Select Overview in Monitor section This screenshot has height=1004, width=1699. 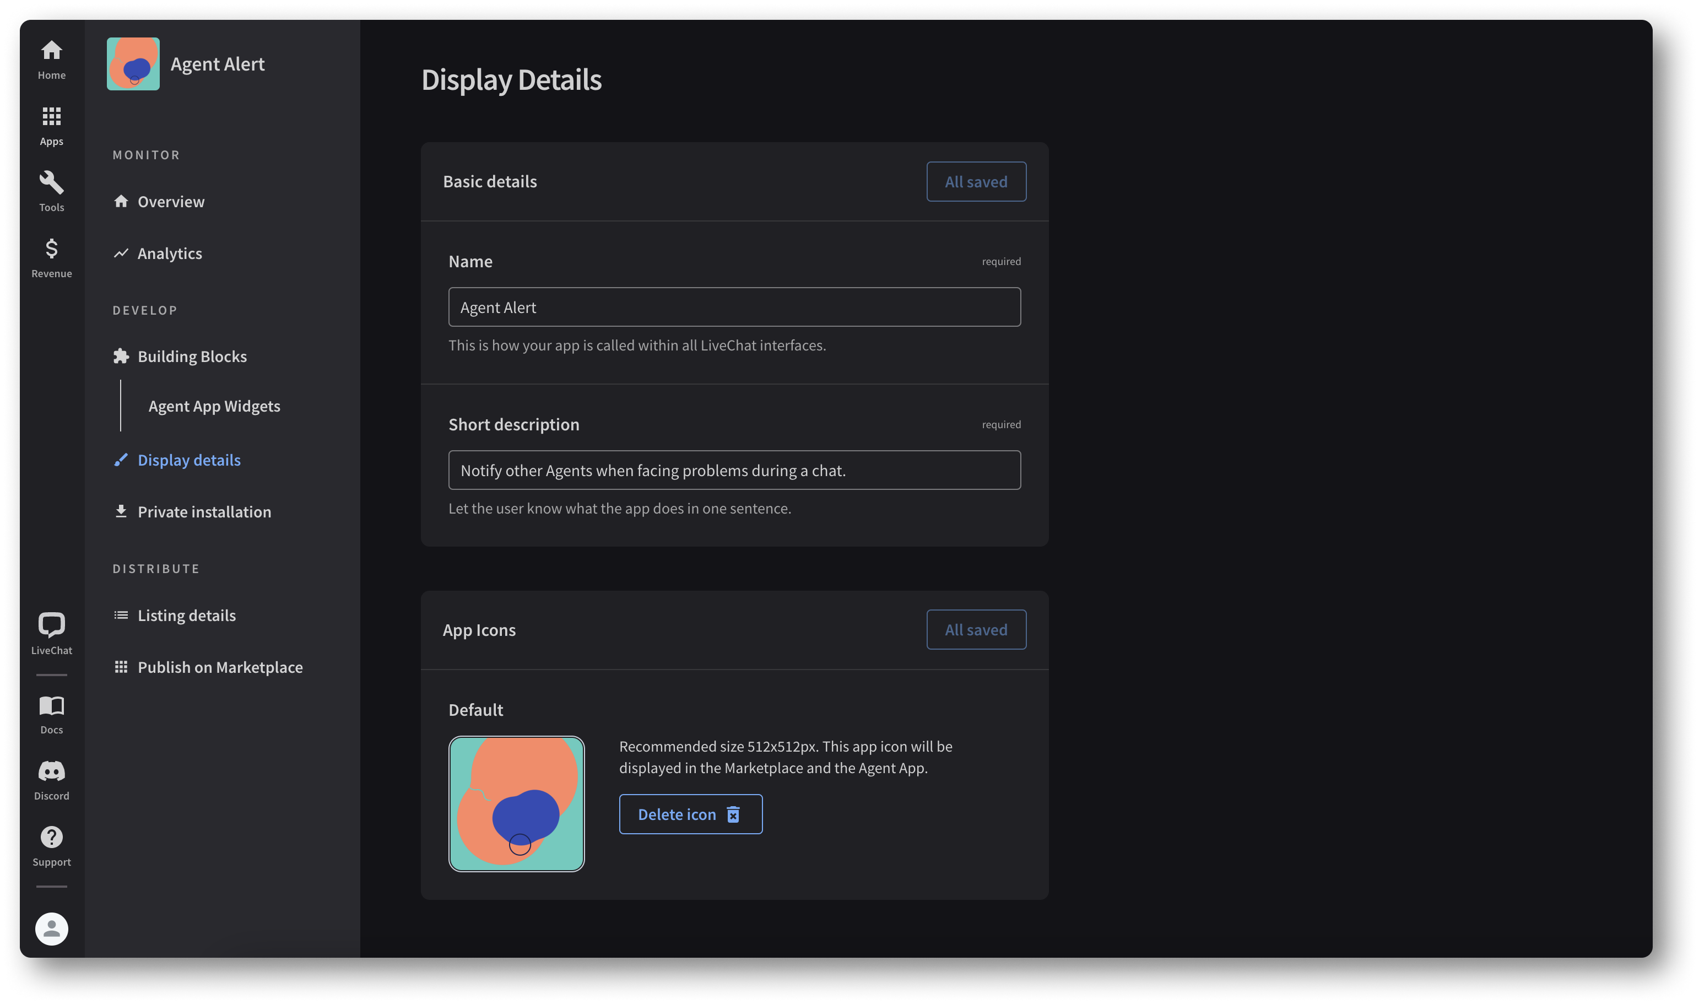coord(170,202)
